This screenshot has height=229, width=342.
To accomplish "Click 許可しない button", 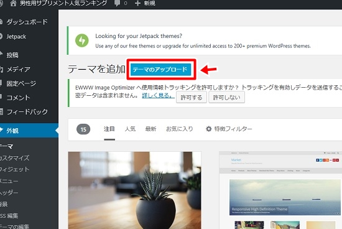I will tap(226, 97).
